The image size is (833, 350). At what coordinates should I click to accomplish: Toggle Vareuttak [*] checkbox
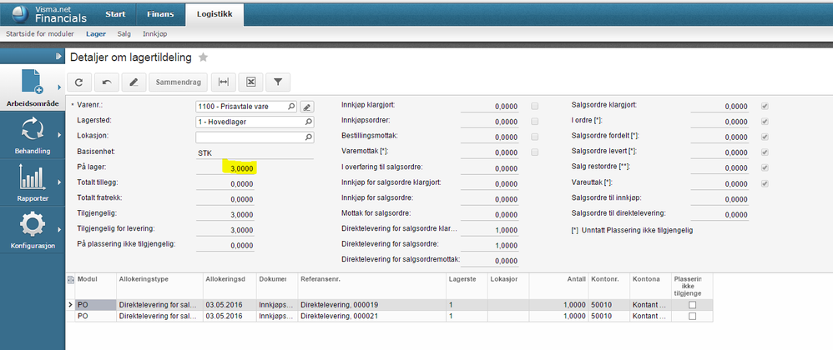tap(765, 183)
